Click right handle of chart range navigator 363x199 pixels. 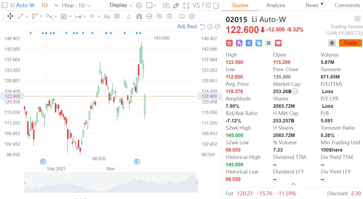click(196, 183)
